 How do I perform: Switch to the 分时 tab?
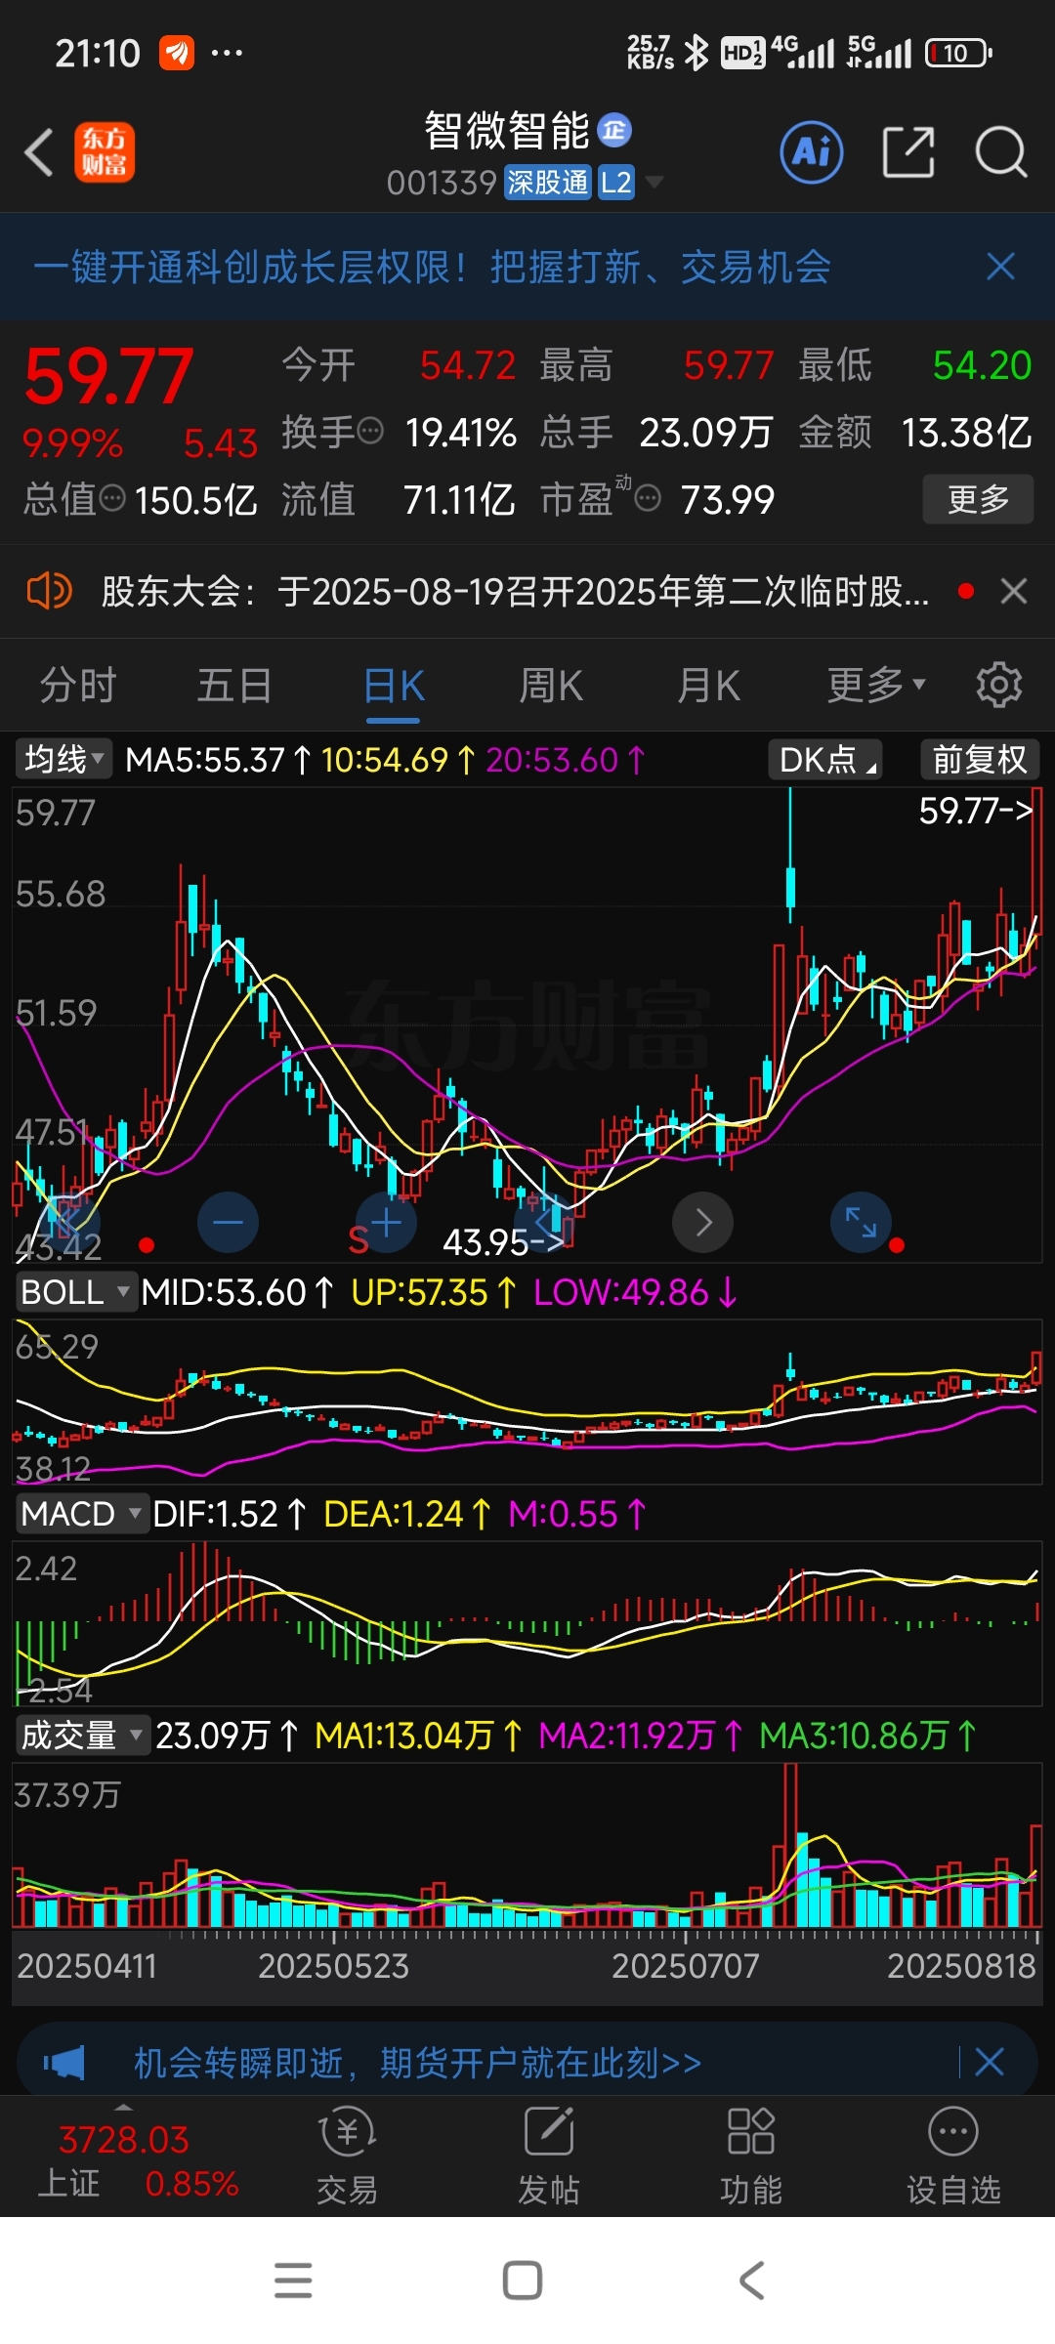78,686
